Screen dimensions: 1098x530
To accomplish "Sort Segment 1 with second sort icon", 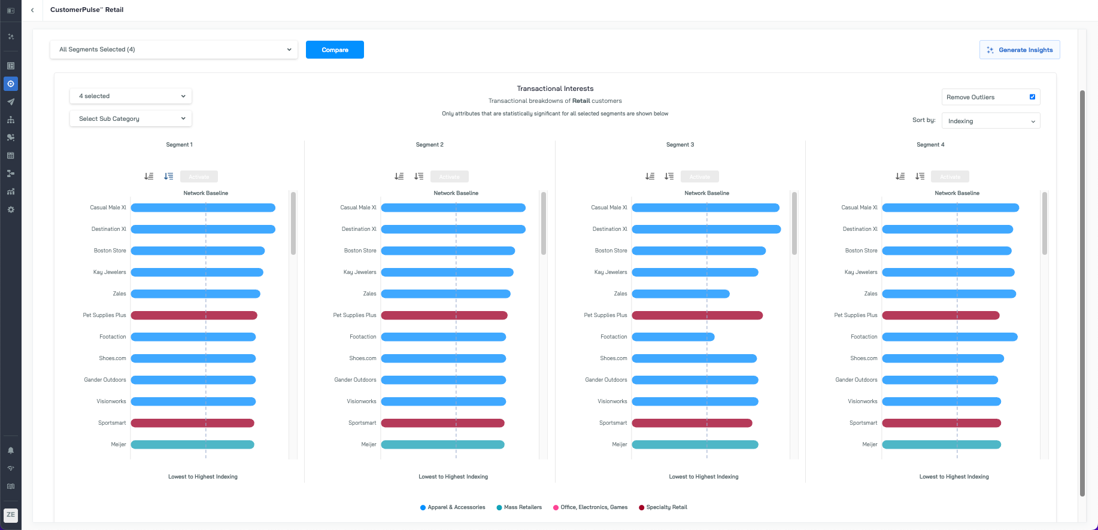I will (169, 176).
